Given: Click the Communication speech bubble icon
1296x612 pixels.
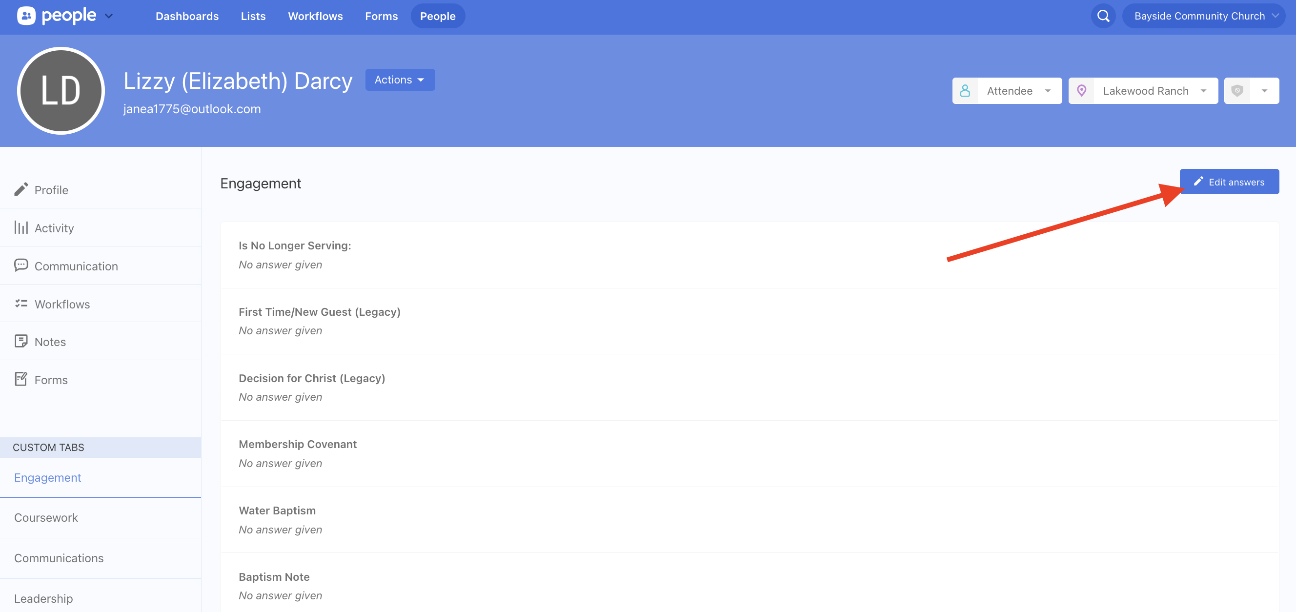Looking at the screenshot, I should [20, 265].
